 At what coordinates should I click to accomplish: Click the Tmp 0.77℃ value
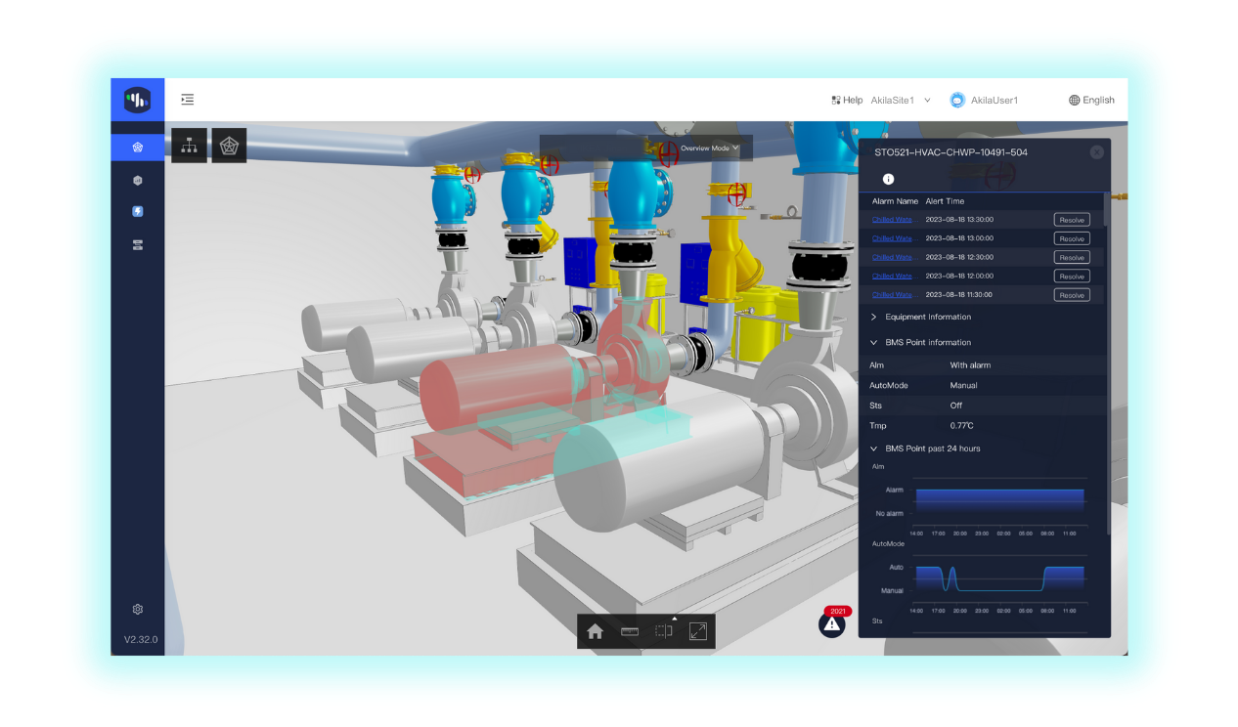coord(962,426)
